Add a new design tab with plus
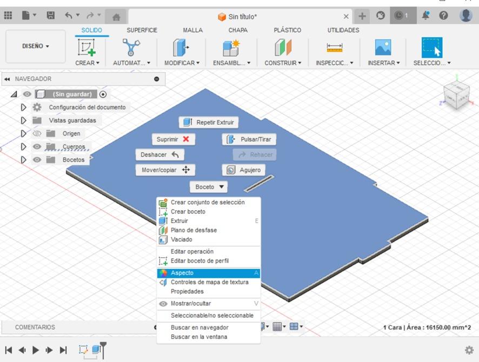This screenshot has height=362, width=479. (x=362, y=16)
